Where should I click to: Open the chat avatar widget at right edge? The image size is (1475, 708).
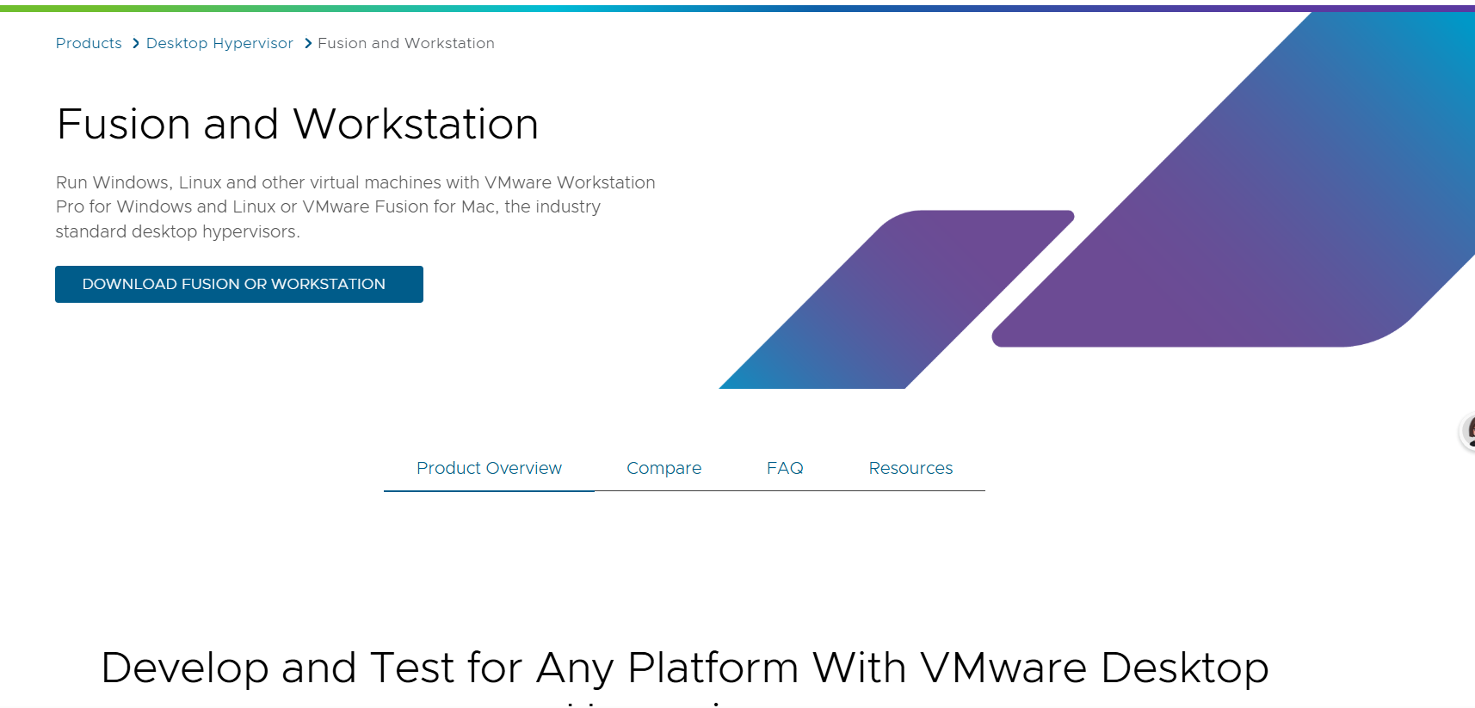pos(1467,432)
